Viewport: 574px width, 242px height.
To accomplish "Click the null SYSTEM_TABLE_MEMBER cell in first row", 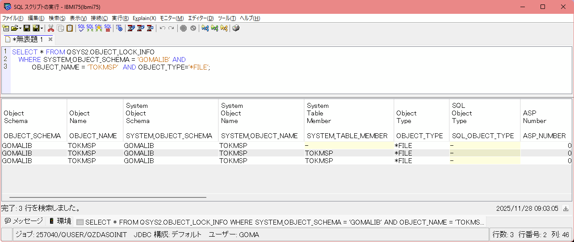I will coord(349,145).
